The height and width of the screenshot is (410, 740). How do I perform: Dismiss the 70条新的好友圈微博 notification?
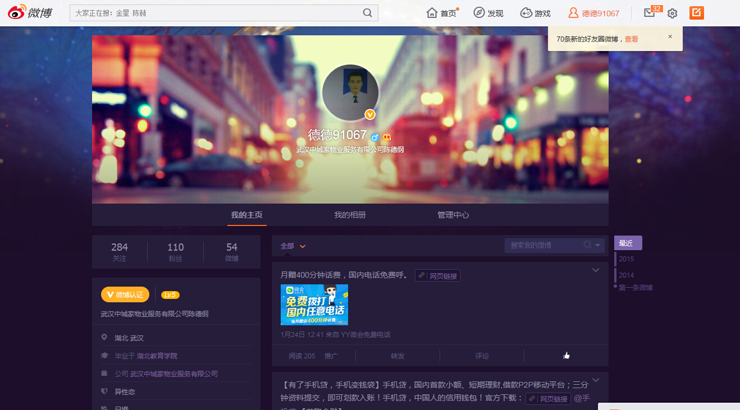670,36
